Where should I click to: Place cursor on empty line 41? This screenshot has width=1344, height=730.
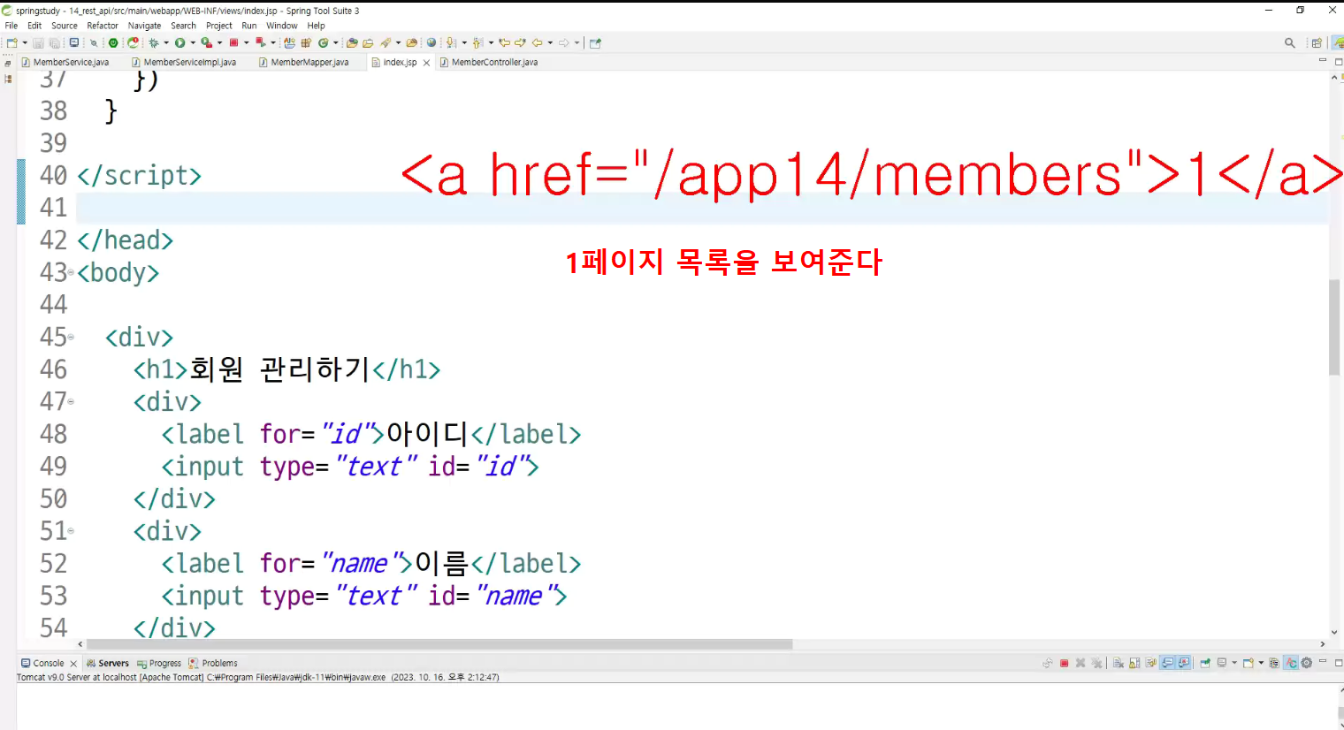(x=702, y=208)
